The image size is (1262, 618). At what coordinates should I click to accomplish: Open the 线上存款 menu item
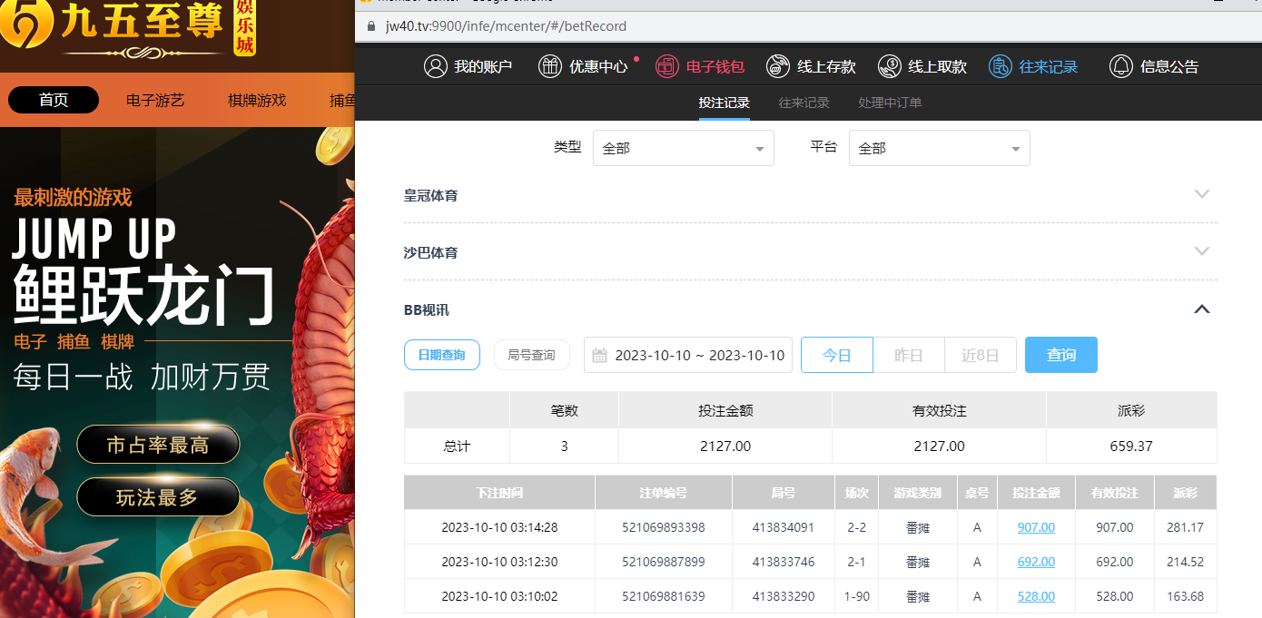tap(812, 66)
